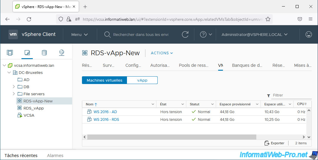Select the vApp toggle button
318x160 pixels.
(x=142, y=80)
